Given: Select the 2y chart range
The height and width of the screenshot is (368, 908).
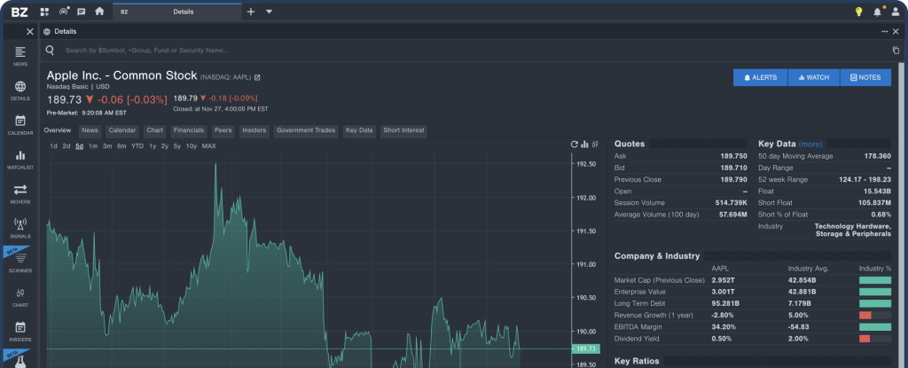Looking at the screenshot, I should coord(165,146).
